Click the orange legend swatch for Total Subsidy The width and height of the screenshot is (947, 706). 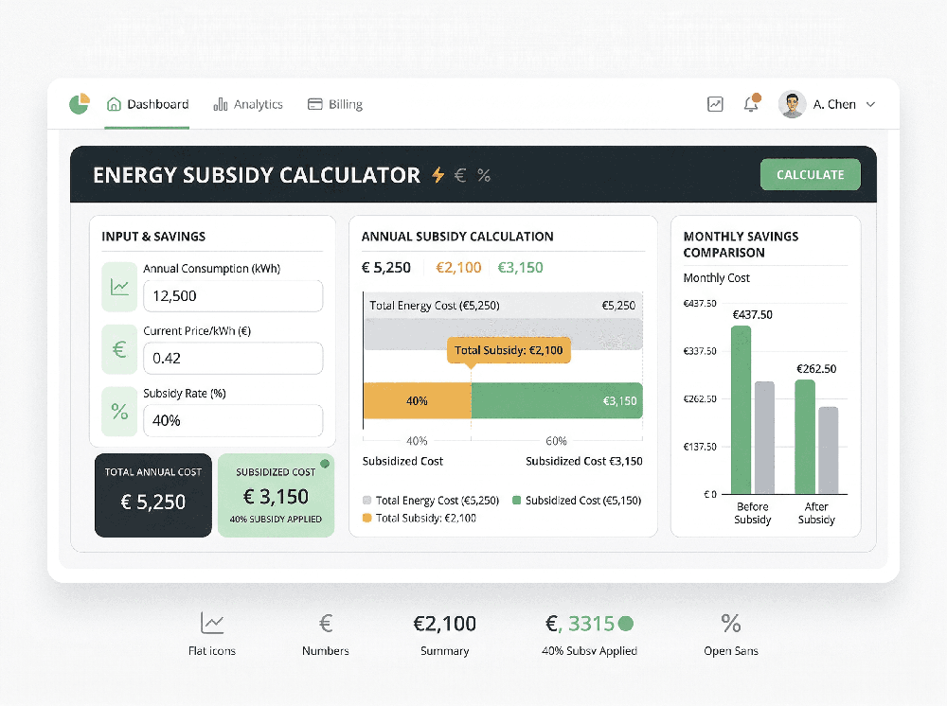click(x=366, y=518)
